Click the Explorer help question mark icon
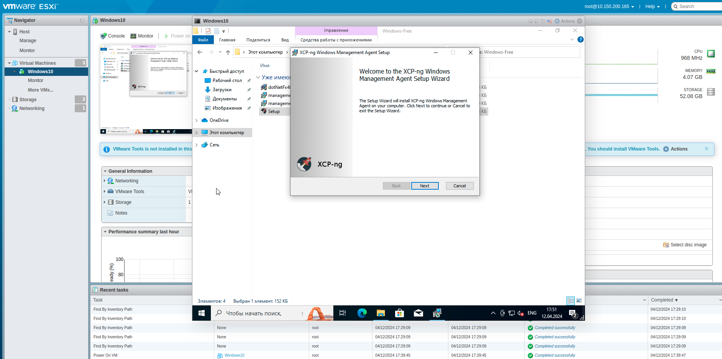Viewport: 722px width, 359px height. point(580,39)
